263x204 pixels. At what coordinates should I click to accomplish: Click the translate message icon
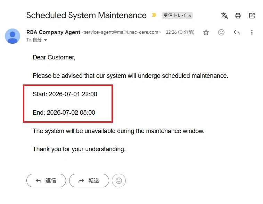tap(224, 16)
